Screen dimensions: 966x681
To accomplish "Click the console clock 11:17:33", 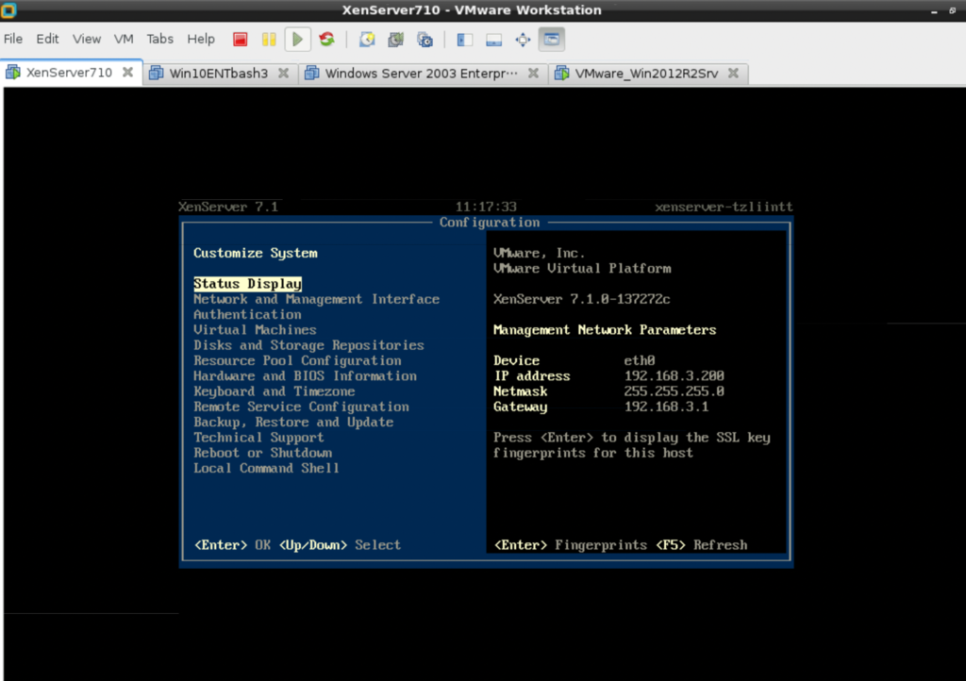I will coord(486,207).
